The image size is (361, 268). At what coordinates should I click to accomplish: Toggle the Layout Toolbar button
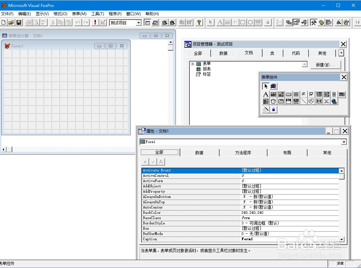coord(329,22)
